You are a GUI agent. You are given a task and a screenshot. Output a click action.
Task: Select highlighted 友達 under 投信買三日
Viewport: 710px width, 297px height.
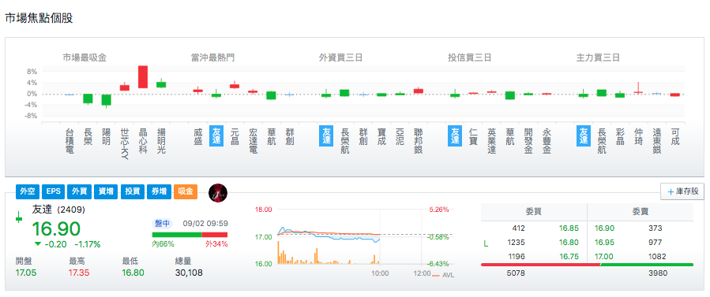point(455,136)
